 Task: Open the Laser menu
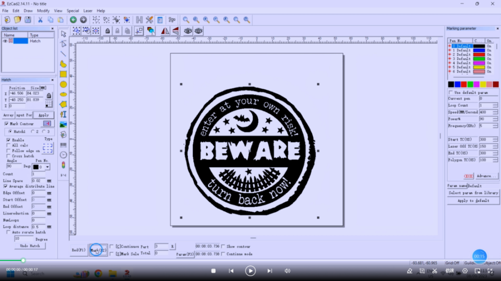click(88, 11)
